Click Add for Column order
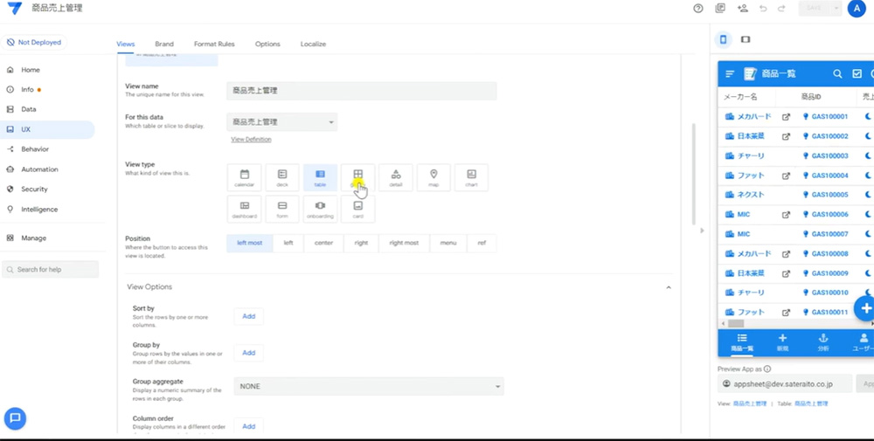The image size is (874, 441). 248,426
